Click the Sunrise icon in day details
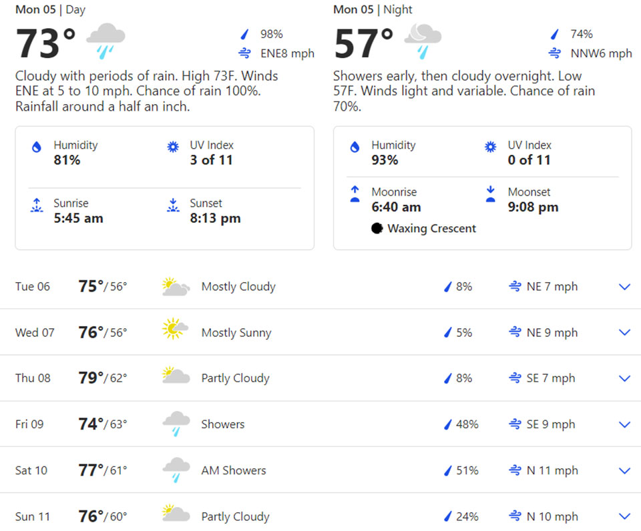This screenshot has height=531, width=641. tap(37, 206)
